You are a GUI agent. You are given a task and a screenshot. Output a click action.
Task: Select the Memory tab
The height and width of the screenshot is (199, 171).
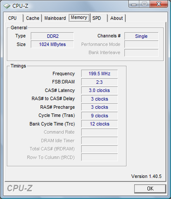point(79,17)
